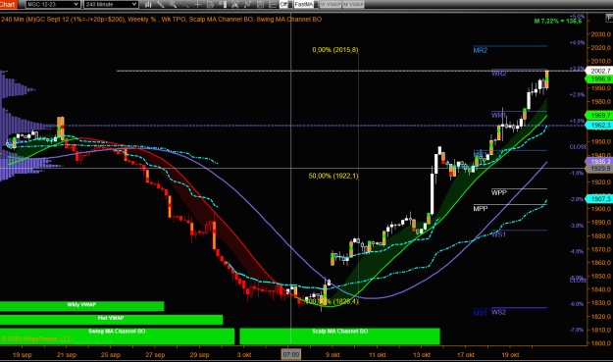Screen dimensions: 613x362
Task: Click the Scalp MA Channel BO button
Action: click(x=339, y=336)
